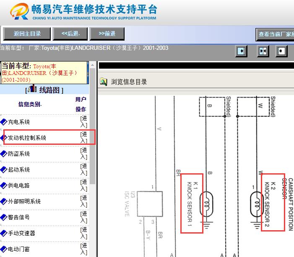
Task: Click the 线路图 section heading
Action: [49, 90]
